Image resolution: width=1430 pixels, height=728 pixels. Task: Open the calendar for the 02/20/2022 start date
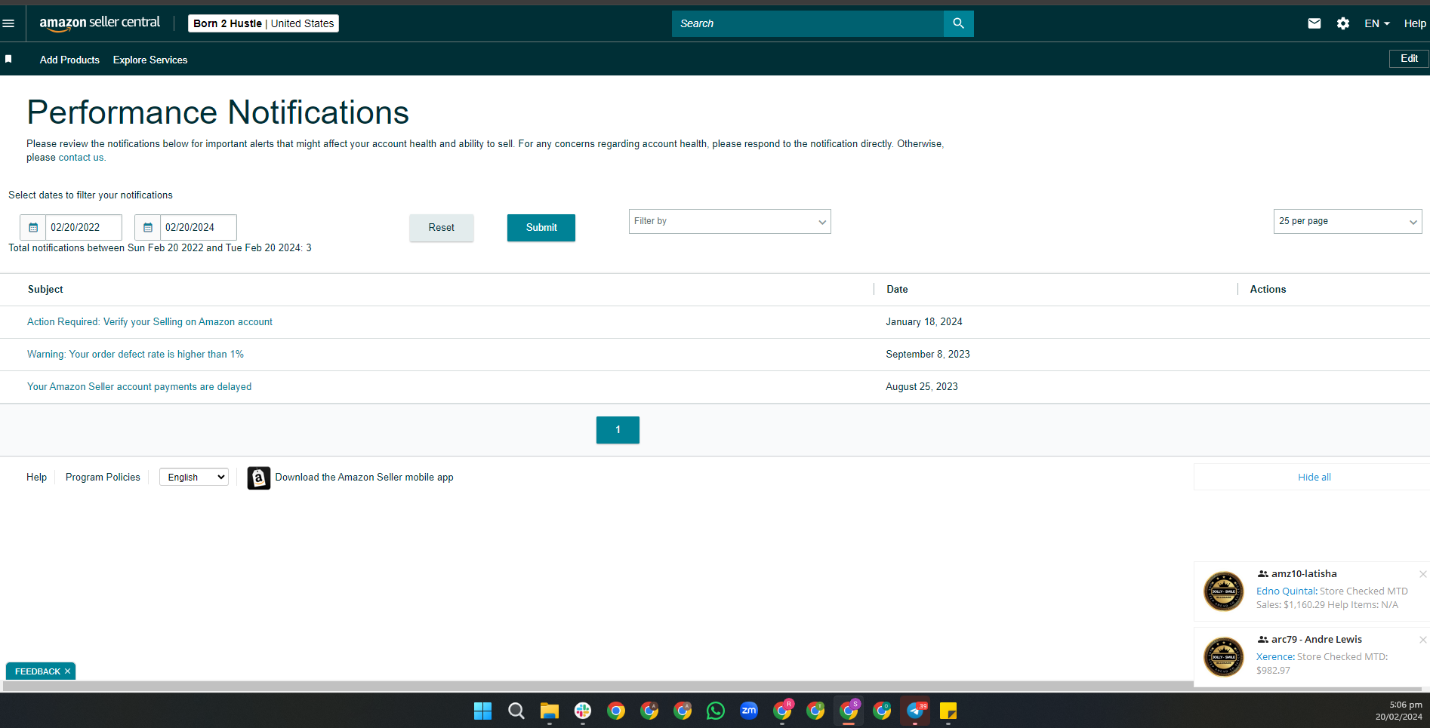33,227
